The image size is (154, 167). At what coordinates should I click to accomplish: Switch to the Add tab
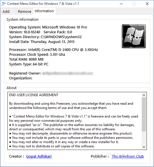point(8,11)
